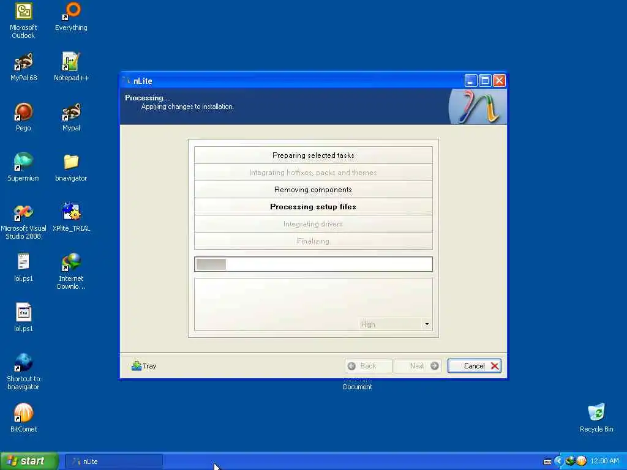Expand hidden system tray icons arrow
Screen dimensions: 627x470
tap(558, 461)
